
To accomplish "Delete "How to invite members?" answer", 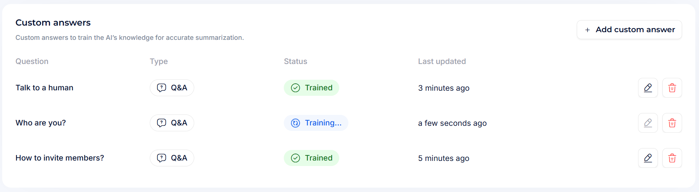I will [672, 158].
